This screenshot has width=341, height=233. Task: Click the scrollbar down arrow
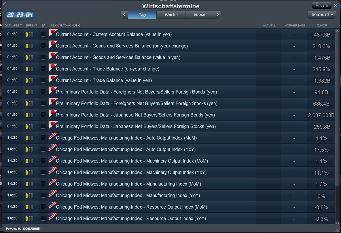click(338, 223)
